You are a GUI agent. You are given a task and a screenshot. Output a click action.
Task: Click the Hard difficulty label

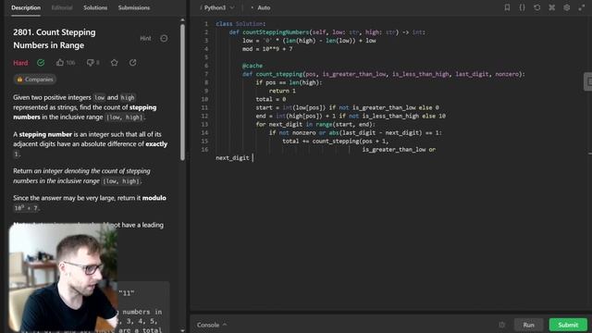(x=20, y=63)
